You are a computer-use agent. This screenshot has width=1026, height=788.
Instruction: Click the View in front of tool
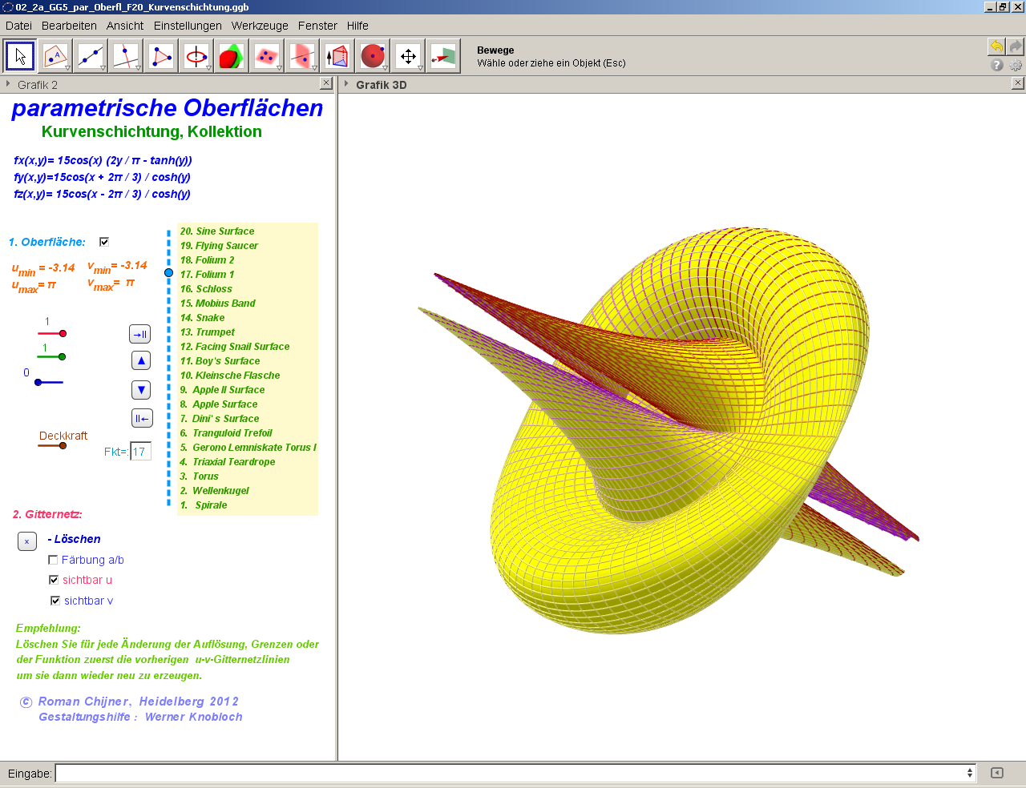pyautogui.click(x=443, y=56)
